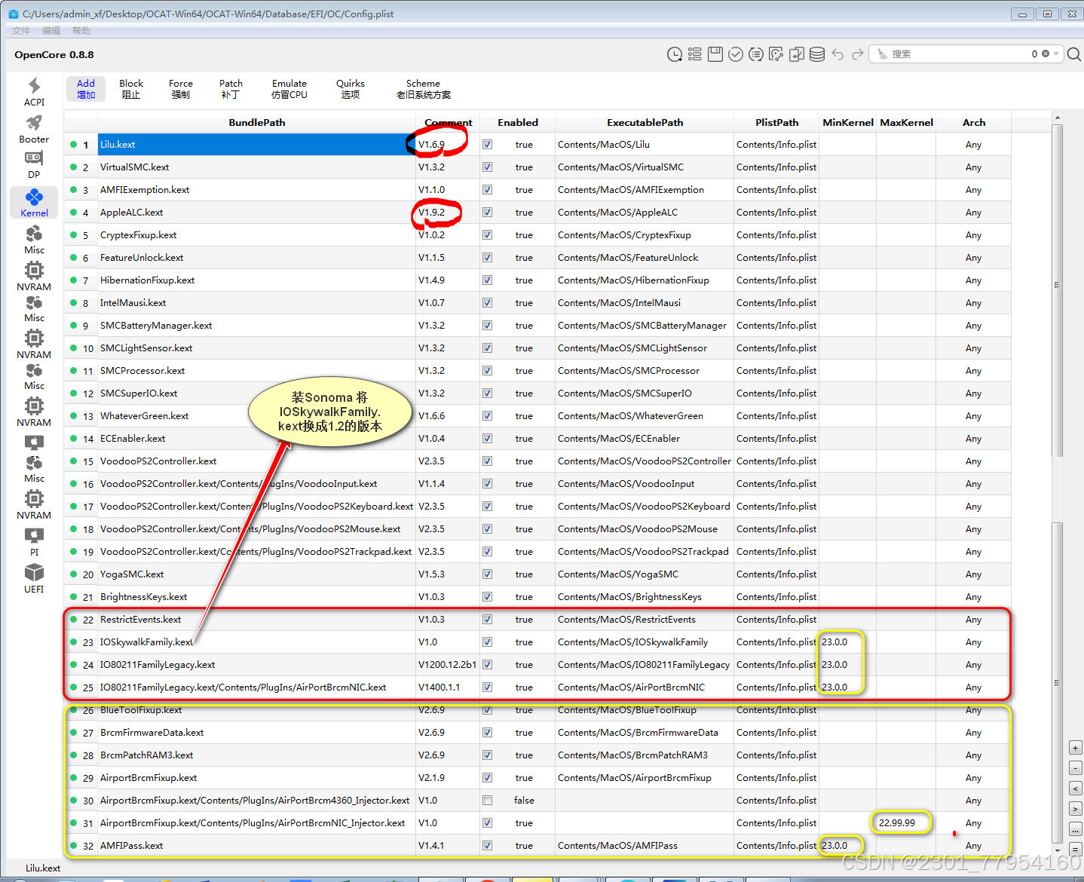Open the 文件 menu
1084x882 pixels.
point(21,31)
